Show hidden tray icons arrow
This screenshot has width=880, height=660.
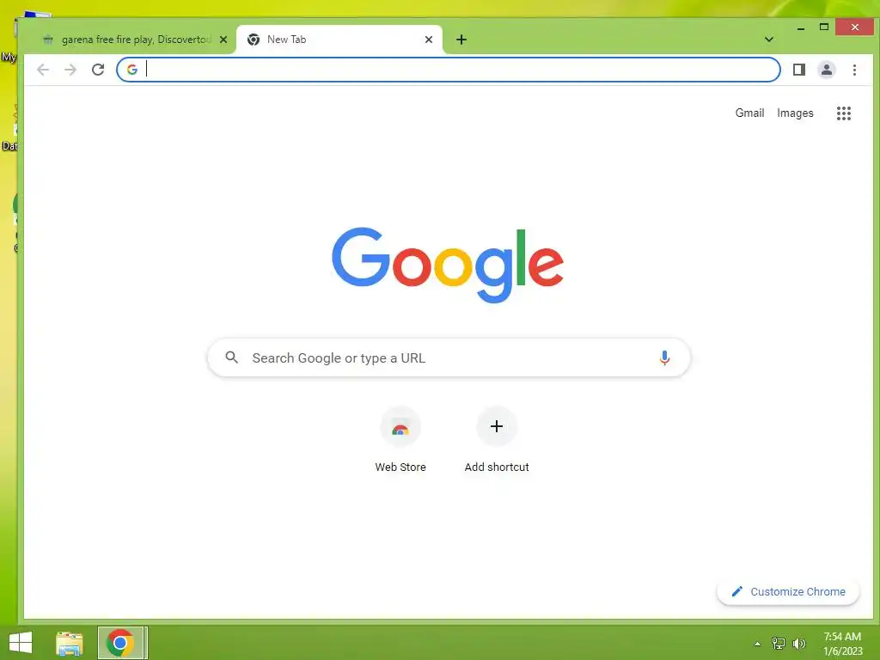click(x=757, y=644)
